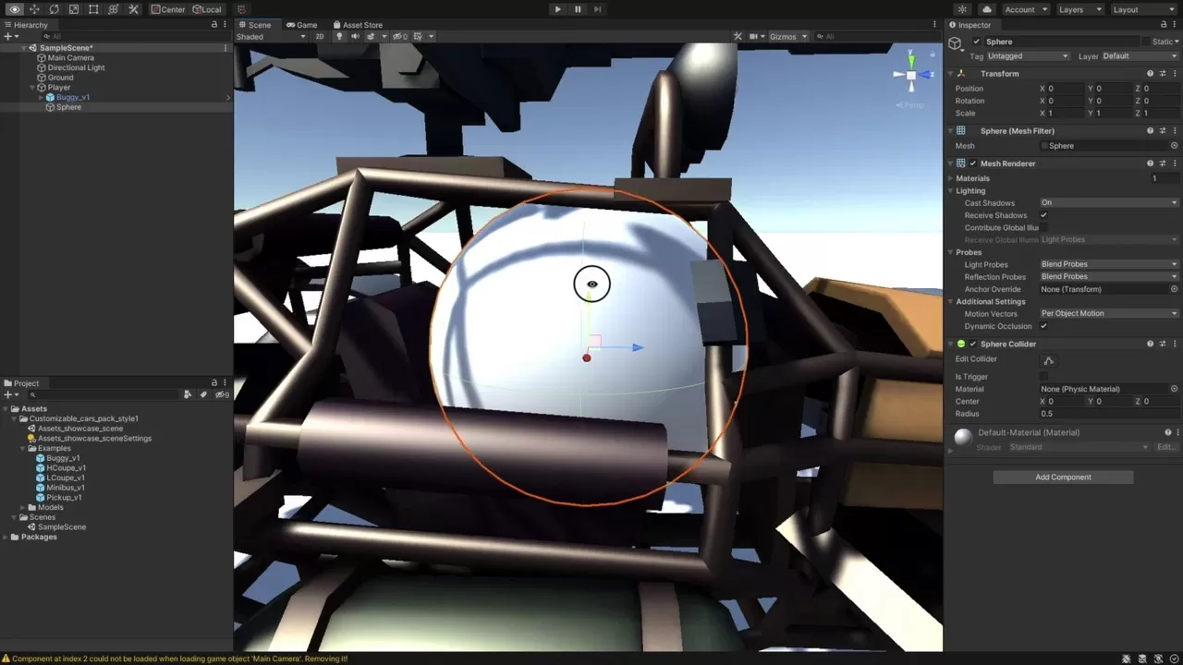Select the Rect tool in the toolbar
The width and height of the screenshot is (1183, 665).
pyautogui.click(x=93, y=9)
